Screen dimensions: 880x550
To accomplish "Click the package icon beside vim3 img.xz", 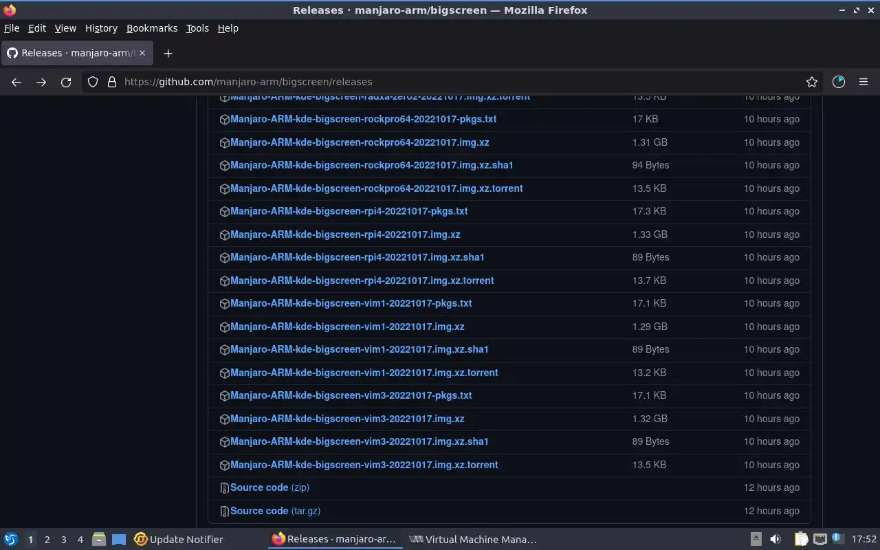I will click(x=224, y=419).
